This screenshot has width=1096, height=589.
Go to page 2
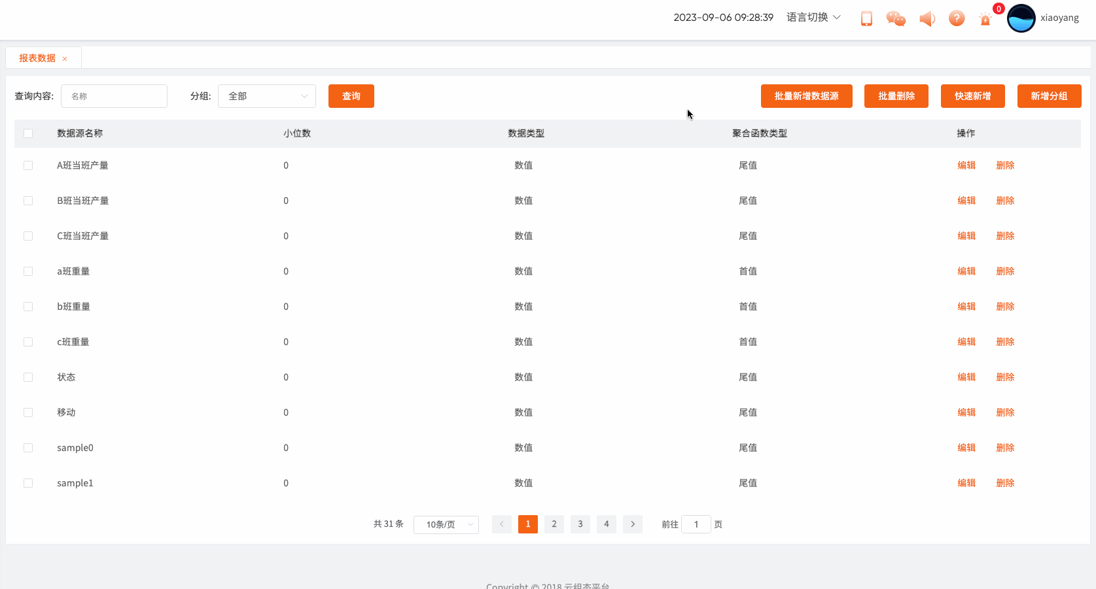pos(554,524)
